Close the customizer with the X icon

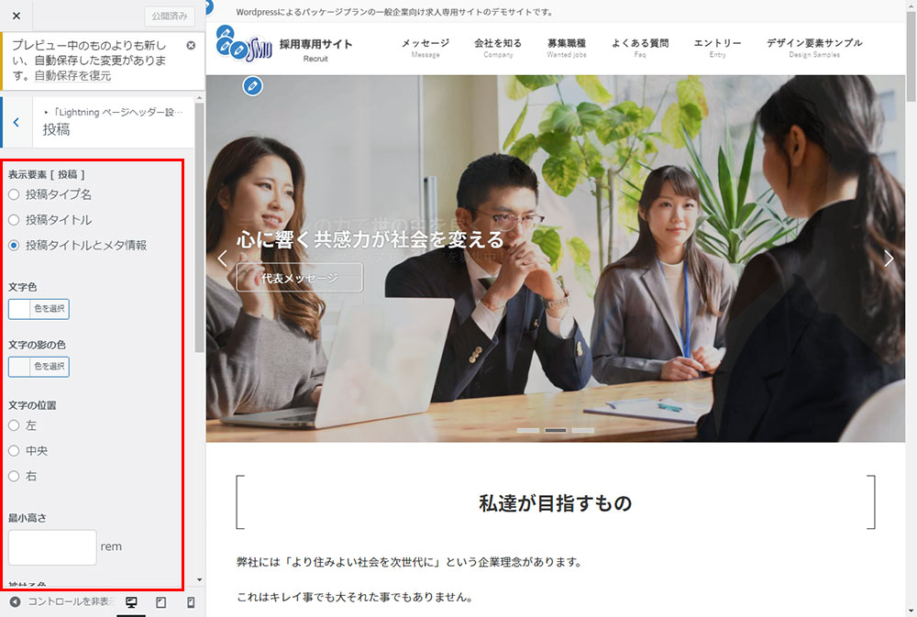pos(17,16)
